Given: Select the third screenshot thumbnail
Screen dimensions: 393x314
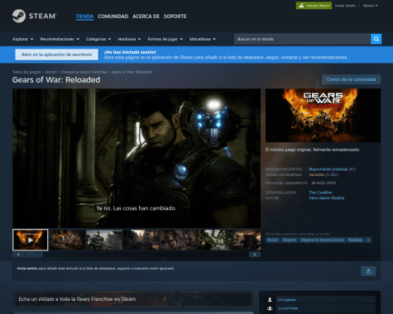Looking at the screenshot, I should pyautogui.click(x=104, y=240).
